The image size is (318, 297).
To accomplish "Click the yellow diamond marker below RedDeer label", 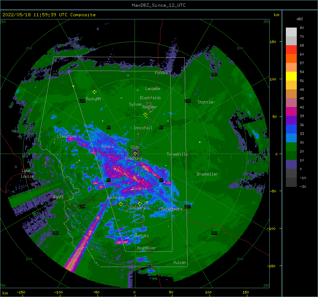I will (x=146, y=115).
